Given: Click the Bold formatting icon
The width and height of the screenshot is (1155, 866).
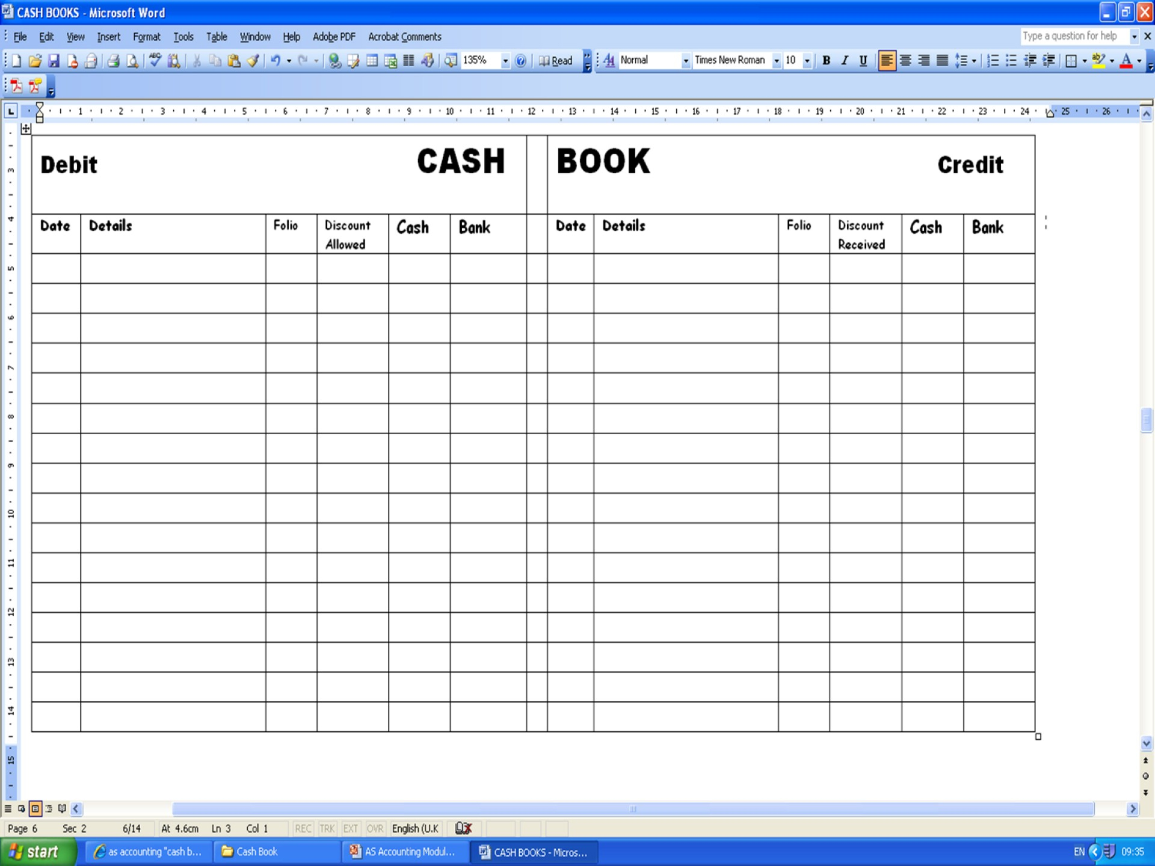Looking at the screenshot, I should (826, 60).
